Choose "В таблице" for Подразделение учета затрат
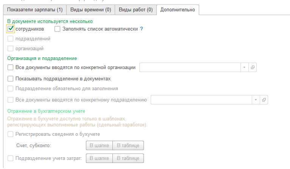The width and height of the screenshot is (290, 169). [x=128, y=158]
